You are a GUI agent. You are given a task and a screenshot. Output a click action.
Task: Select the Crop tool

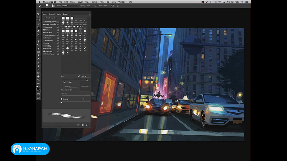(x=39, y=27)
